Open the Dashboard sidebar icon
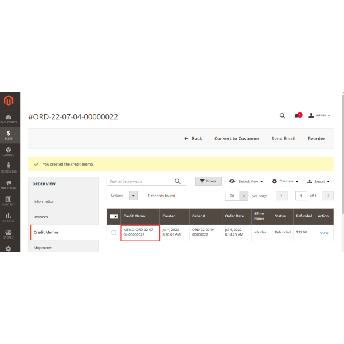344x344 pixels. [x=9, y=119]
